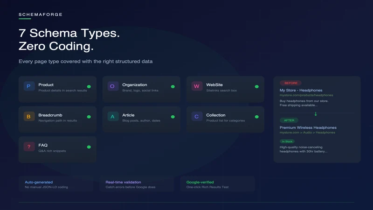Click the SCHEMAFORGE logo text
Screen dimensions: 373x210
click(41, 14)
